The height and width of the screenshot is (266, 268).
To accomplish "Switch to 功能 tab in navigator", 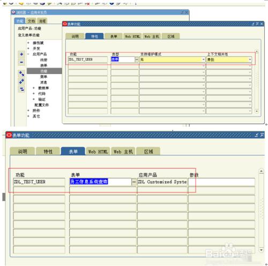I will click(20, 21).
